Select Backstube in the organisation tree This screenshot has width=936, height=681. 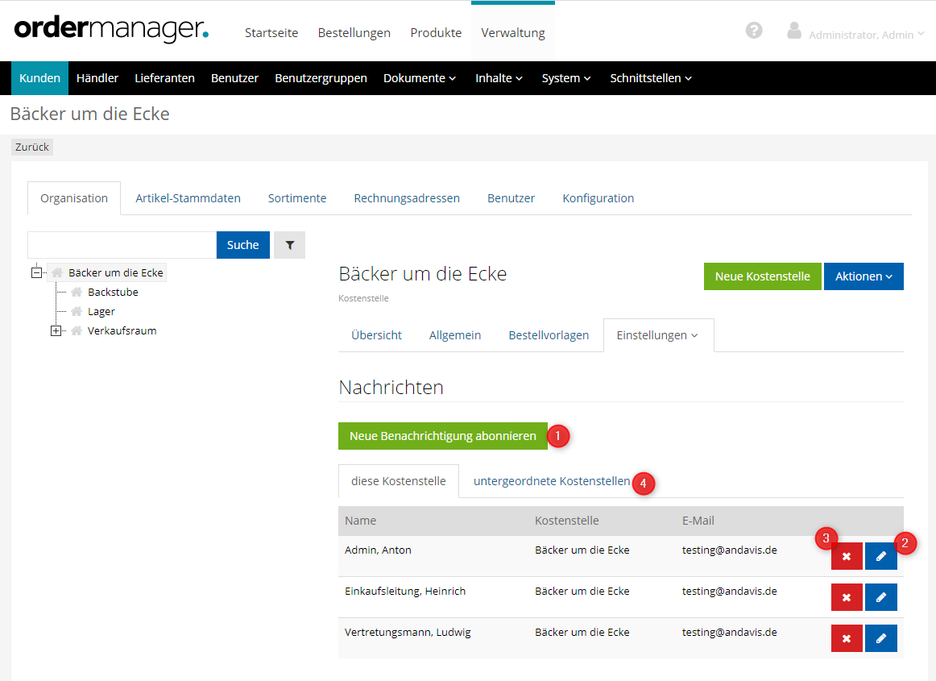point(113,292)
